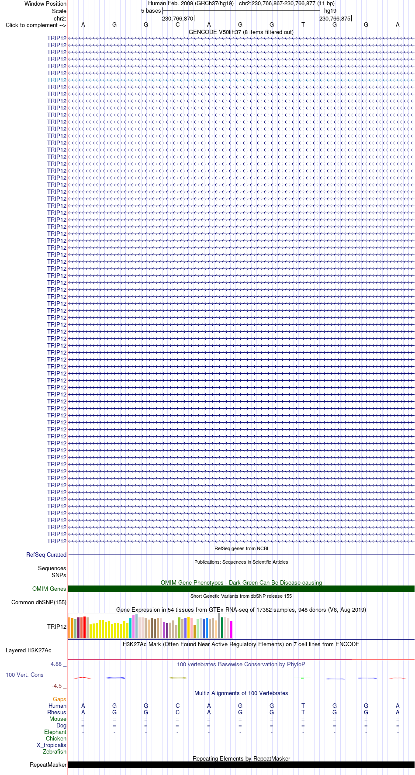Click the 'Multiz Alignments of 100 Vertebrates' title
This screenshot has width=415, height=775.
(x=241, y=693)
